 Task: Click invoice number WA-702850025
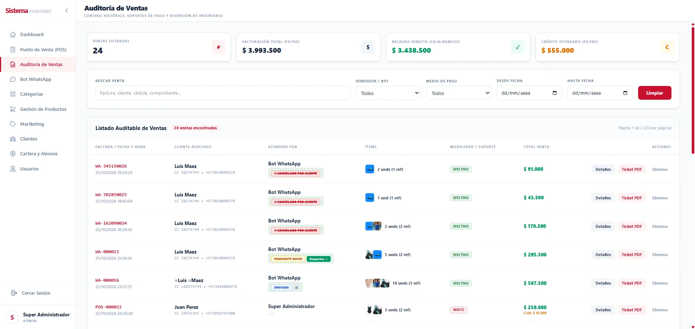tap(111, 195)
